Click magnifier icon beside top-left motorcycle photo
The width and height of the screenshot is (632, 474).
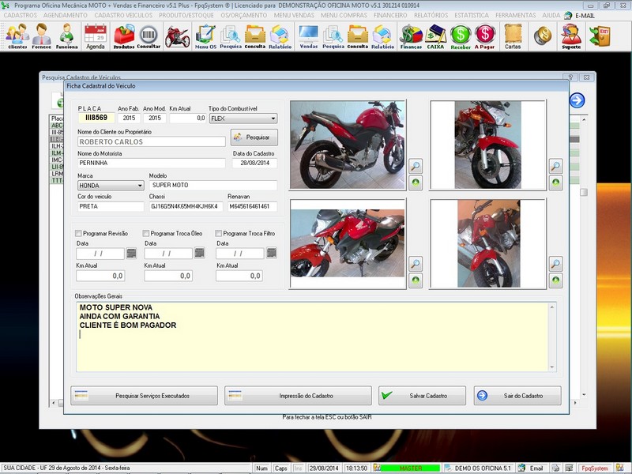(416, 166)
